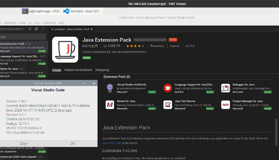This screenshot has height=160, width=279.
Task: Install Maven for Java in pack grid
Action: (x=152, y=108)
